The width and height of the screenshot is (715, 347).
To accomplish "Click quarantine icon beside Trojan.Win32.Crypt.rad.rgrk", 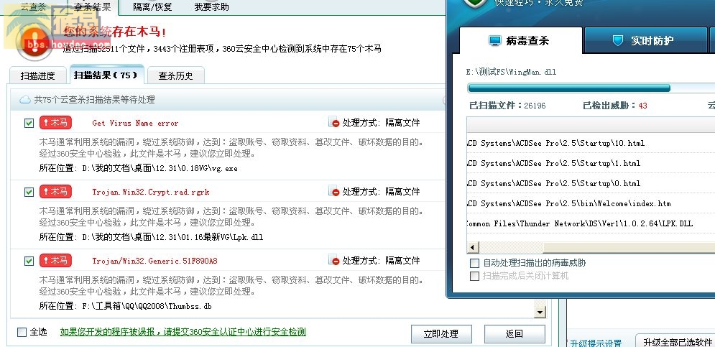I will (x=334, y=191).
